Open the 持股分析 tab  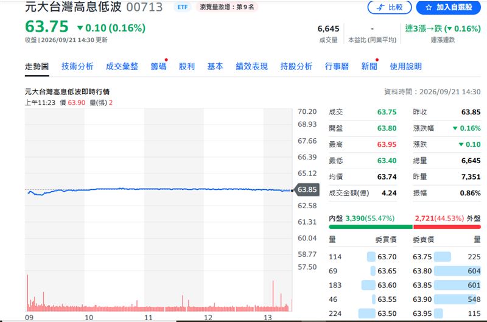coord(296,66)
